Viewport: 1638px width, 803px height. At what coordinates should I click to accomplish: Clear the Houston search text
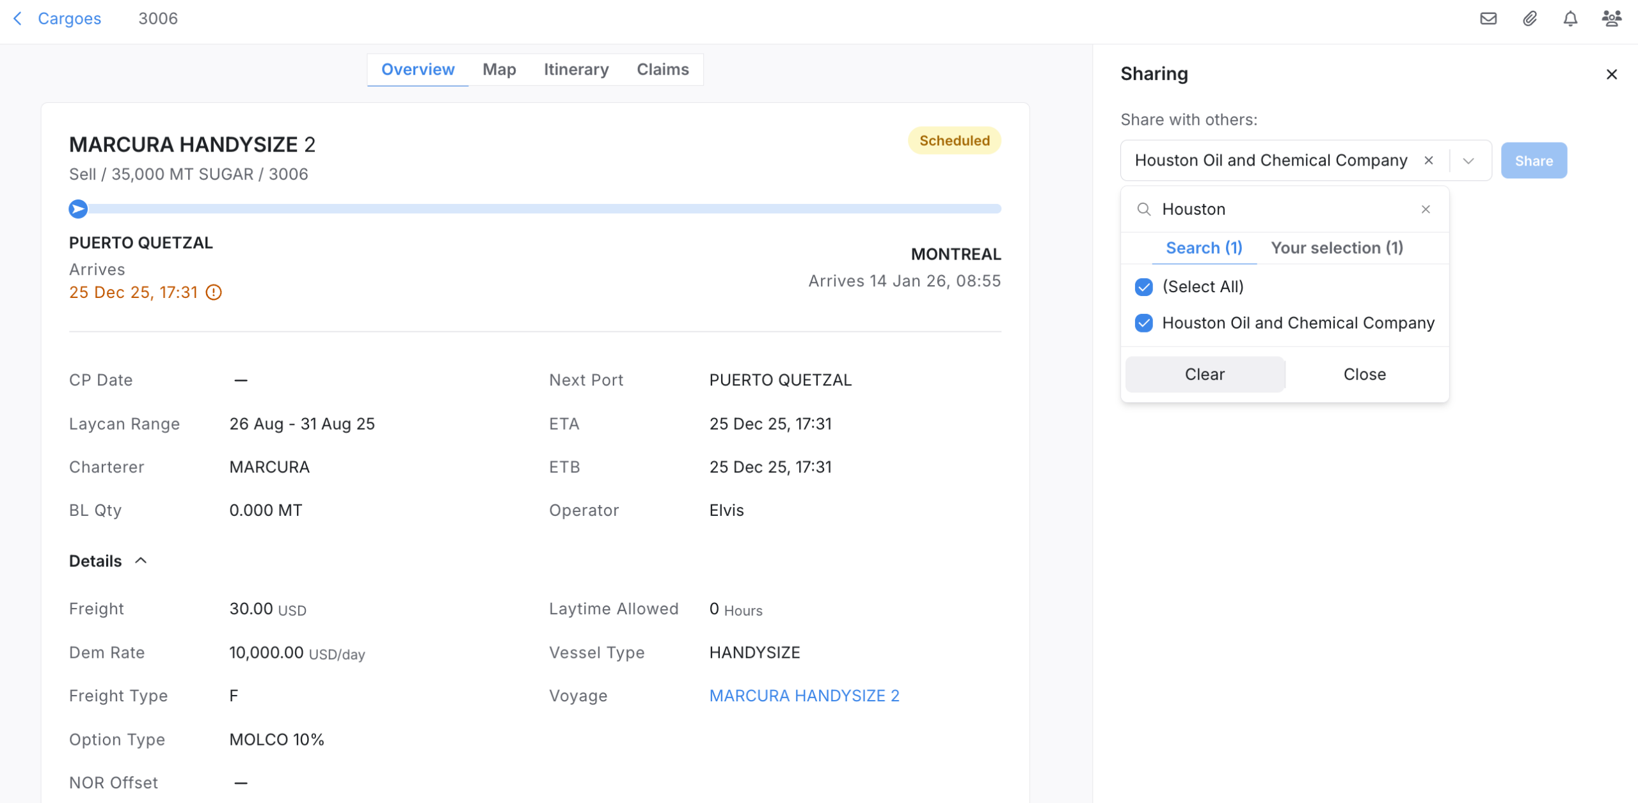click(1426, 209)
